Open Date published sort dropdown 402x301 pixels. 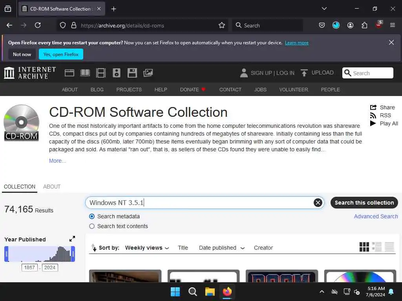[222, 248]
